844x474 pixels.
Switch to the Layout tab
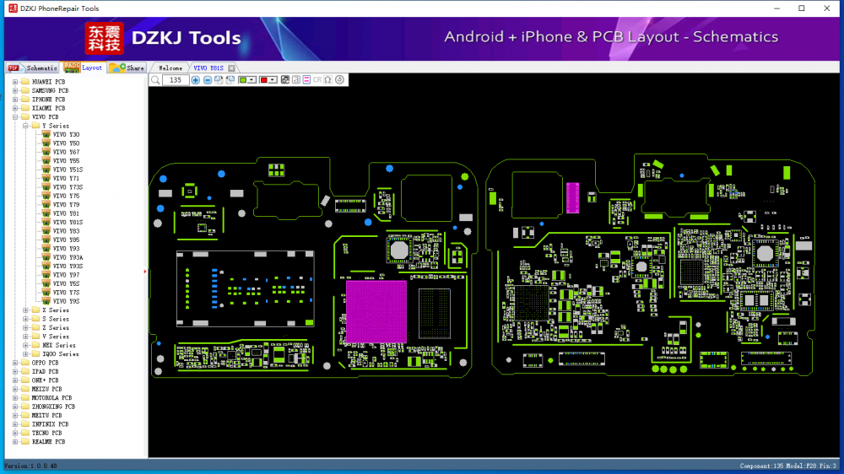(84, 67)
